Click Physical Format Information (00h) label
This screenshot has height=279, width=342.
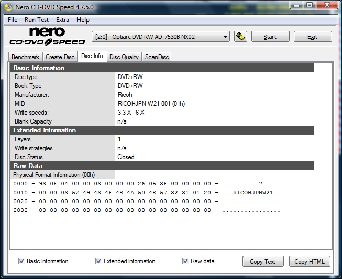(54, 175)
